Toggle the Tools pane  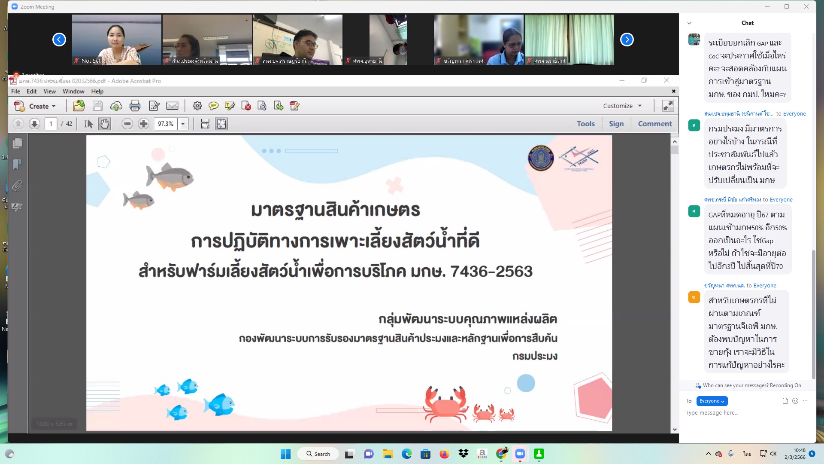(x=585, y=124)
